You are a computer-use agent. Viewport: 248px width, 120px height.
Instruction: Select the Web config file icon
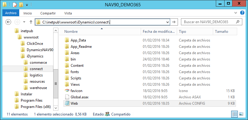tap(67, 103)
